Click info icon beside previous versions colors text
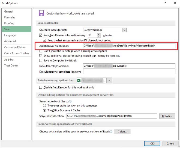This screenshot has height=148, width=180. 111,132
